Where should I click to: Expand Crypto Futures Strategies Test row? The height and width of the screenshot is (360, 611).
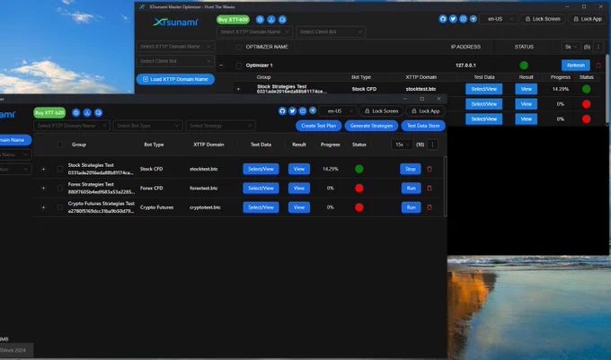(43, 207)
